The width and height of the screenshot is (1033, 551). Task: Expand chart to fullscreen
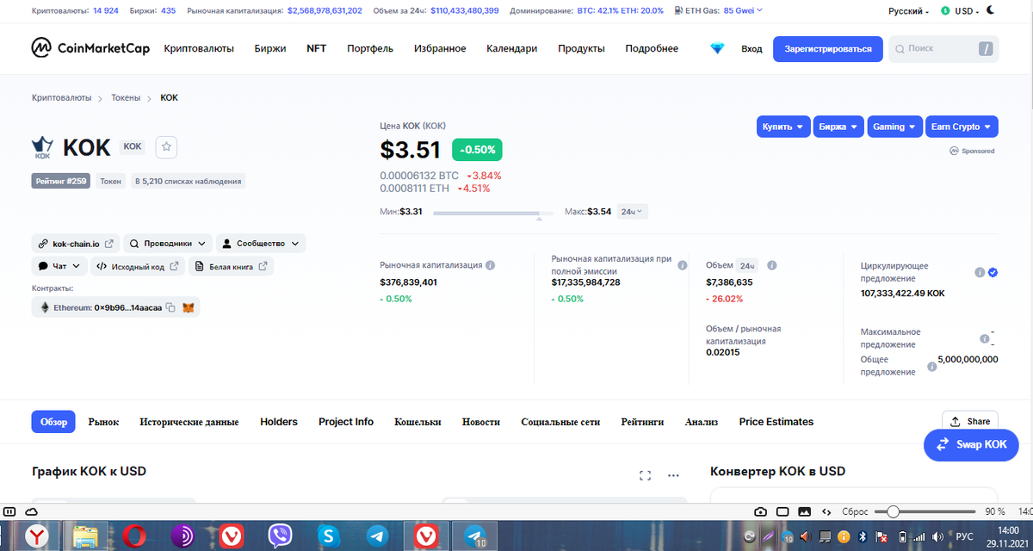645,475
